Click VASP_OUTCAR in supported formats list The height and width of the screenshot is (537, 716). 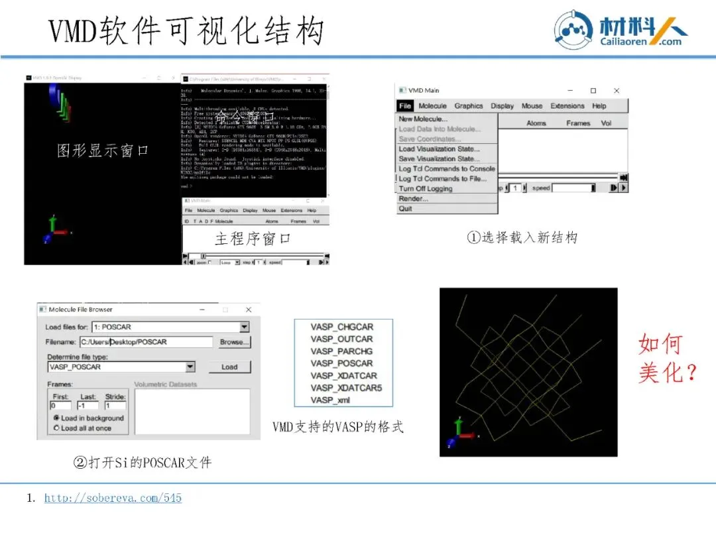point(341,339)
